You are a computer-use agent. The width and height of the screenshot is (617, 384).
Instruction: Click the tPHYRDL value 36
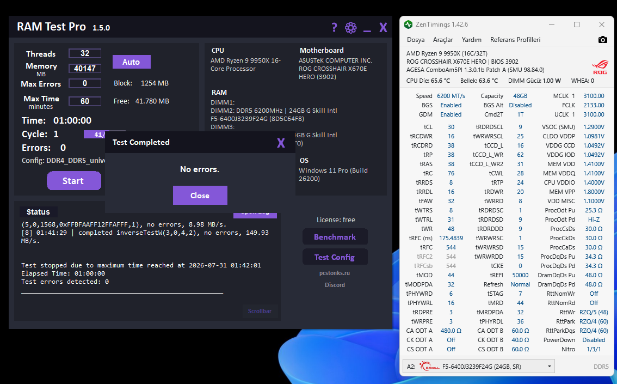pyautogui.click(x=520, y=321)
